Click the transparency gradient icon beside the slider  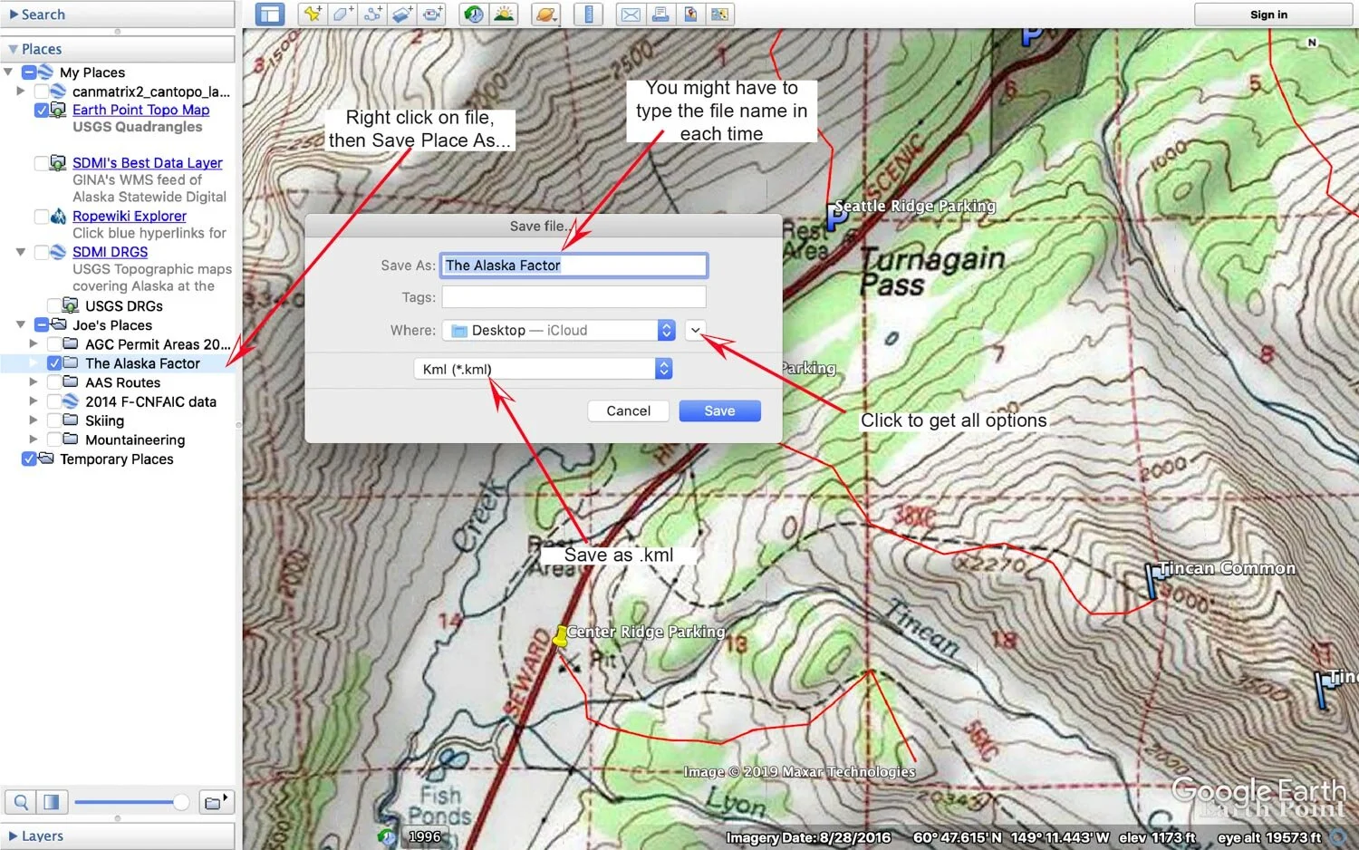click(52, 802)
